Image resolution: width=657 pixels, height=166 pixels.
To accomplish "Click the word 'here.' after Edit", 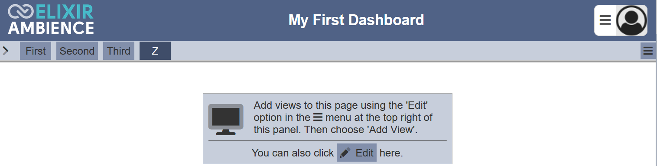I will tap(391, 153).
